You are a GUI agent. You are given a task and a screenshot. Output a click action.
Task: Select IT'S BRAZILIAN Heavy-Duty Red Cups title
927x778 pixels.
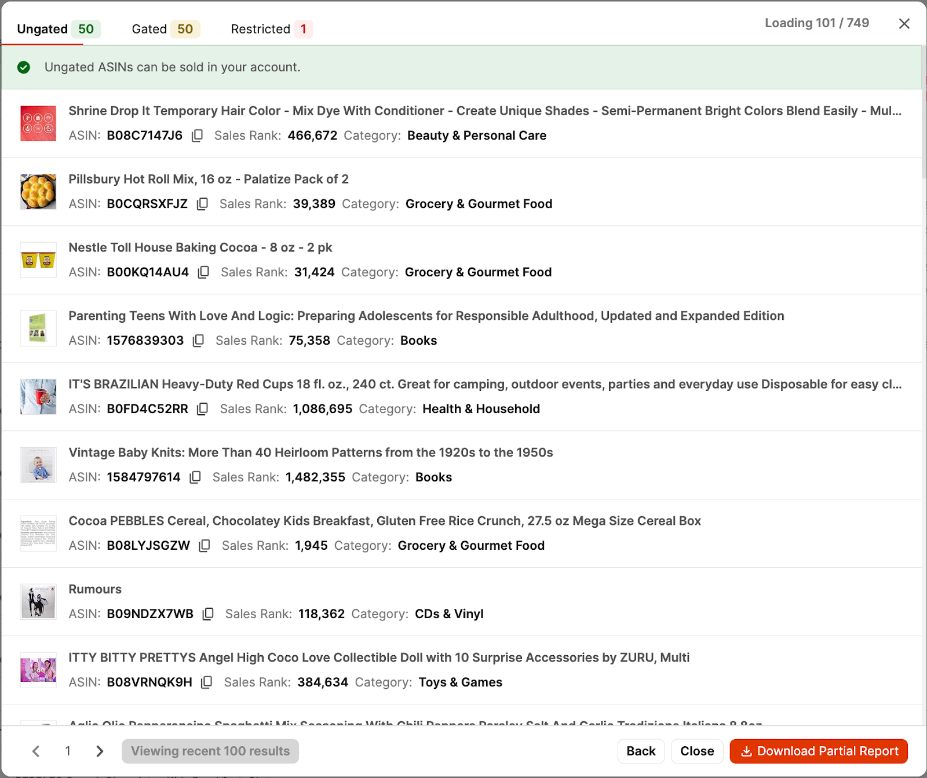pyautogui.click(x=485, y=385)
